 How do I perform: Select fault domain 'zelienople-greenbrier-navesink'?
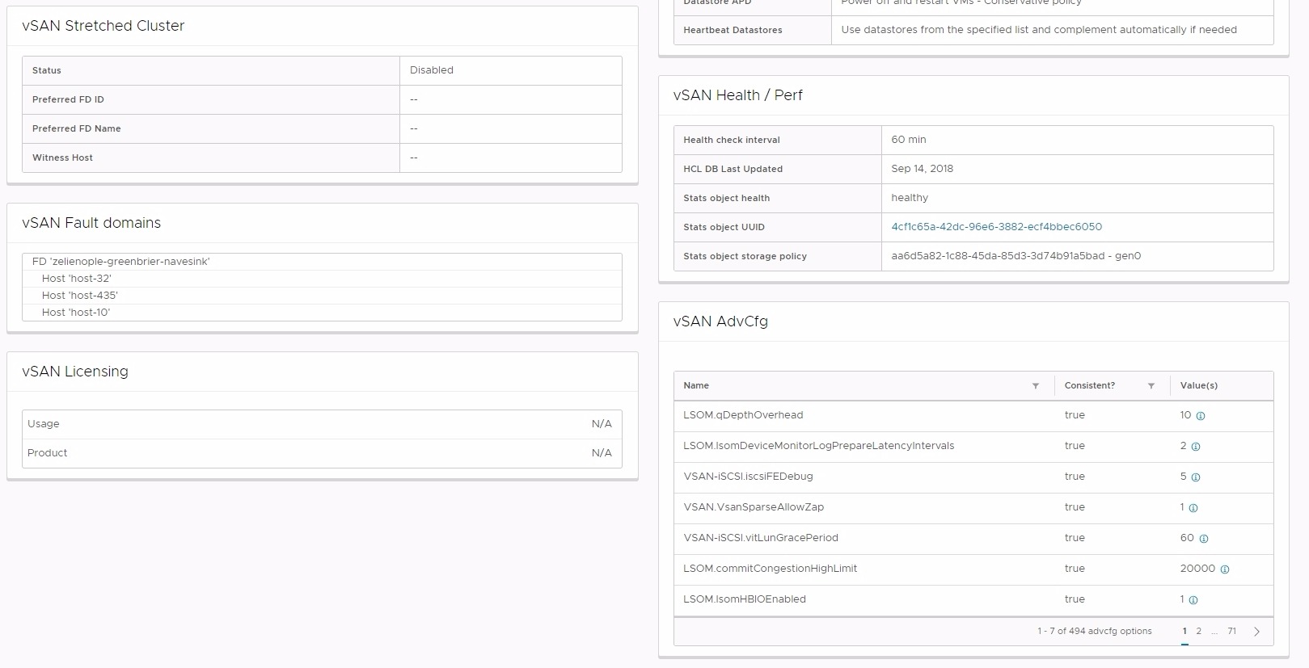[x=120, y=262]
